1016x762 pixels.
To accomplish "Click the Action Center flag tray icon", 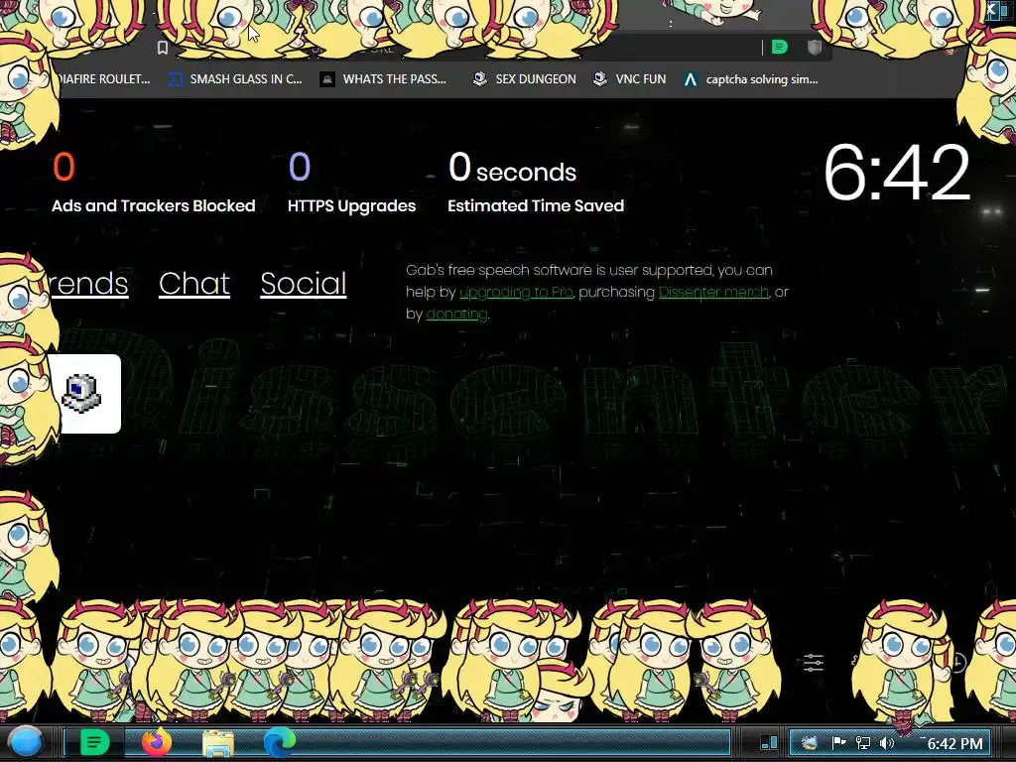I will pyautogui.click(x=837, y=743).
